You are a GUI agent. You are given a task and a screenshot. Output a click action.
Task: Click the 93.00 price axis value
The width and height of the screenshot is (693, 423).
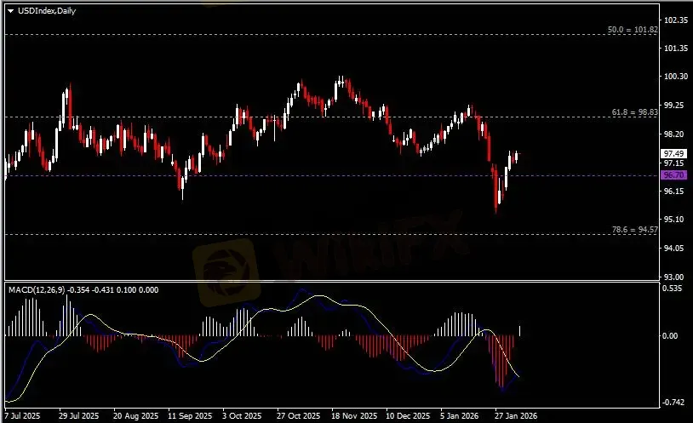click(x=676, y=277)
